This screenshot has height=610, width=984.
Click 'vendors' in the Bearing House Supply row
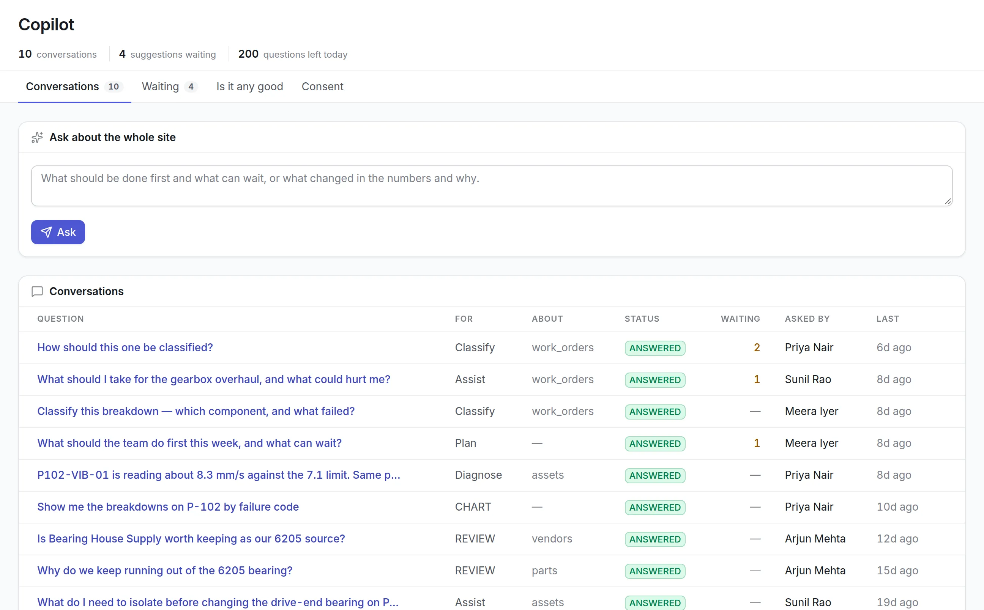tap(552, 539)
